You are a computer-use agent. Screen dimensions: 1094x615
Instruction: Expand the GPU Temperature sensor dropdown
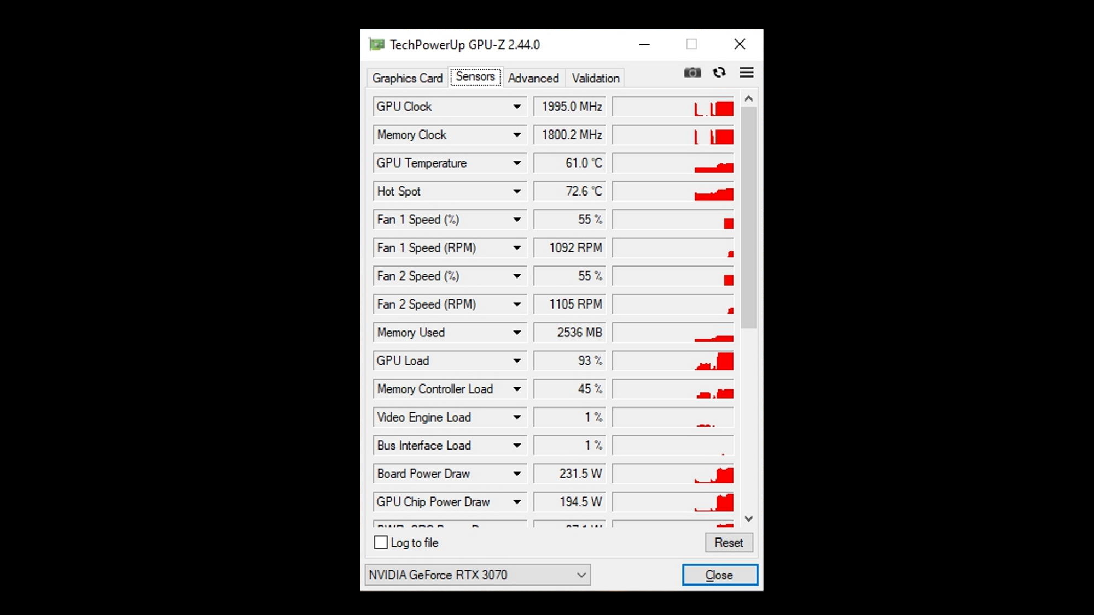pos(516,163)
